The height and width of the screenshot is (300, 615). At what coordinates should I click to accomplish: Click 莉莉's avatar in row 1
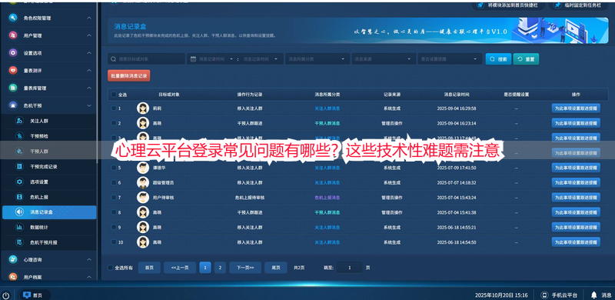point(143,108)
